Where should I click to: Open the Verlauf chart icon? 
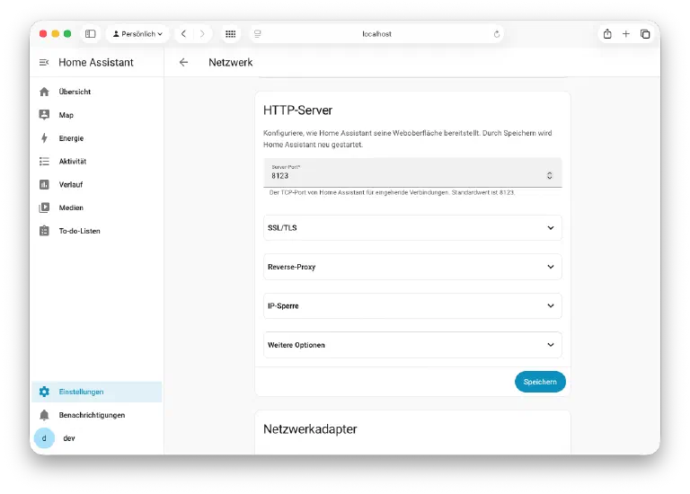44,185
